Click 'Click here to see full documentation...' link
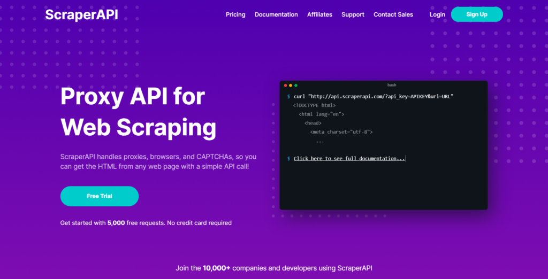Screen dimensions: 548x279 pyautogui.click(x=349, y=159)
